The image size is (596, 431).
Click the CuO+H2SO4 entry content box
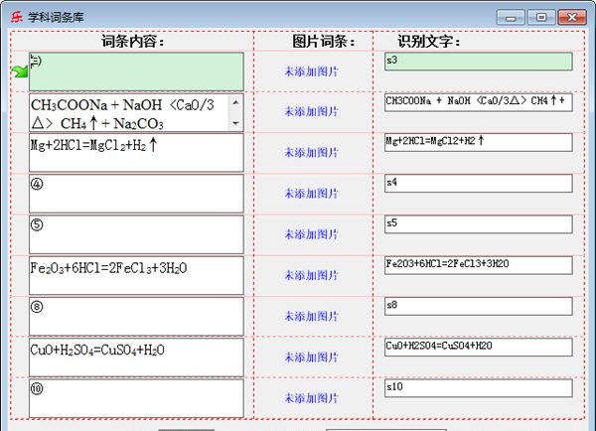click(136, 358)
